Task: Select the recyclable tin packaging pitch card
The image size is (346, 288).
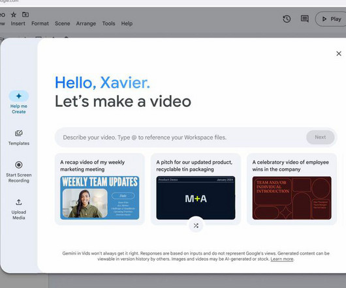Action: 196,189
